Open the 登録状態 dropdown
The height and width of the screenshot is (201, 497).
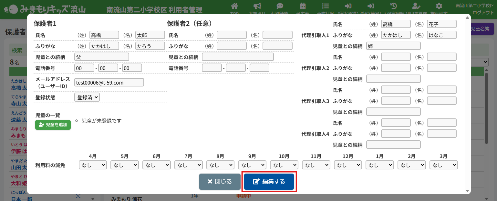[x=87, y=97]
